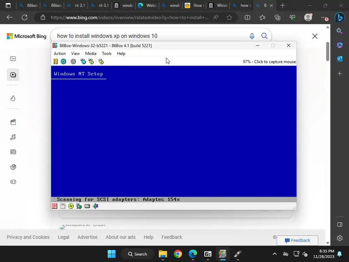Enable split screen in Edge
The height and width of the screenshot is (262, 349).
247,17
